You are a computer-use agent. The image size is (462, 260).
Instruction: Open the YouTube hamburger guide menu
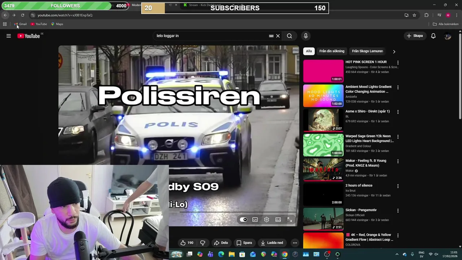coord(9,36)
